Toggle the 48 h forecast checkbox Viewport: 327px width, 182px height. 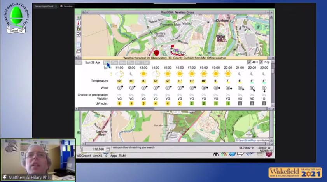point(249,62)
